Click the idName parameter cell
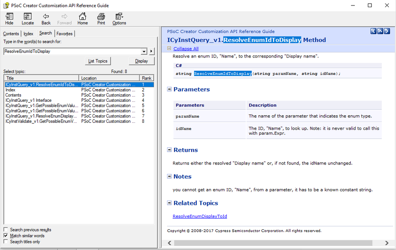This screenshot has width=396, height=250. (x=210, y=130)
